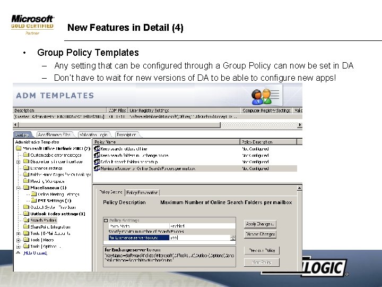
Task: Open the Policy Explanation tab
Action: [142, 192]
